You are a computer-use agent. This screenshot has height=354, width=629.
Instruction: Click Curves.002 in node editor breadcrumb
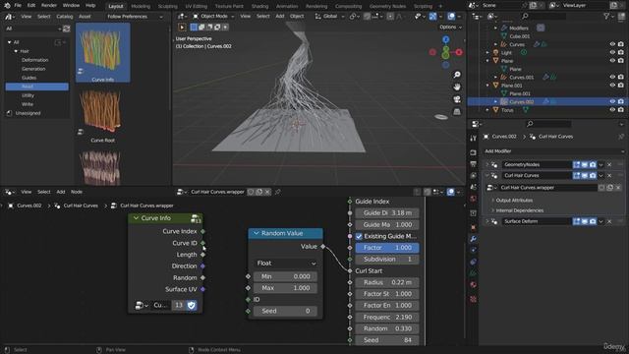coord(29,206)
